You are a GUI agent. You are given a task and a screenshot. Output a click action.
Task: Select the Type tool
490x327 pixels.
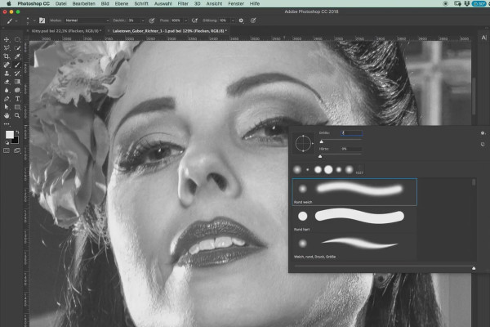(17, 99)
